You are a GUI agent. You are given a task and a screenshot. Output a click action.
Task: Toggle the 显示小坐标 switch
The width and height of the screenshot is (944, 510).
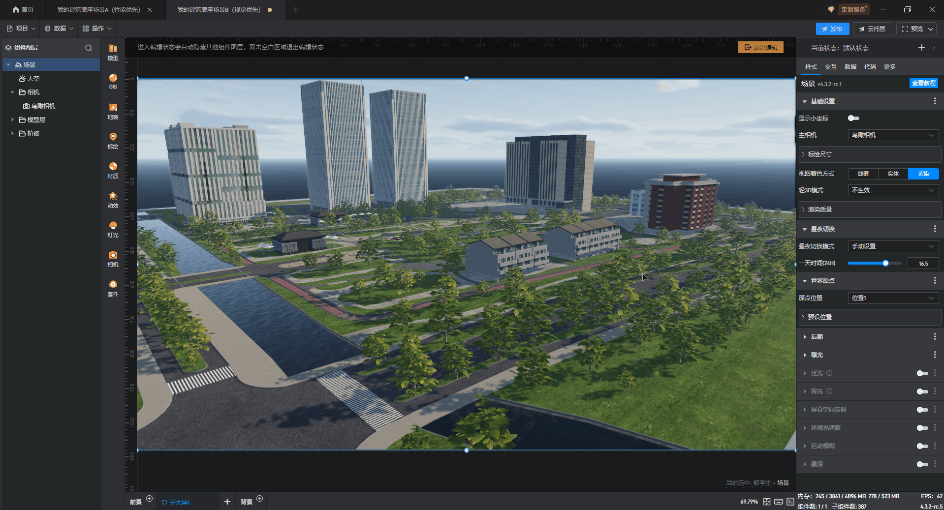point(853,118)
